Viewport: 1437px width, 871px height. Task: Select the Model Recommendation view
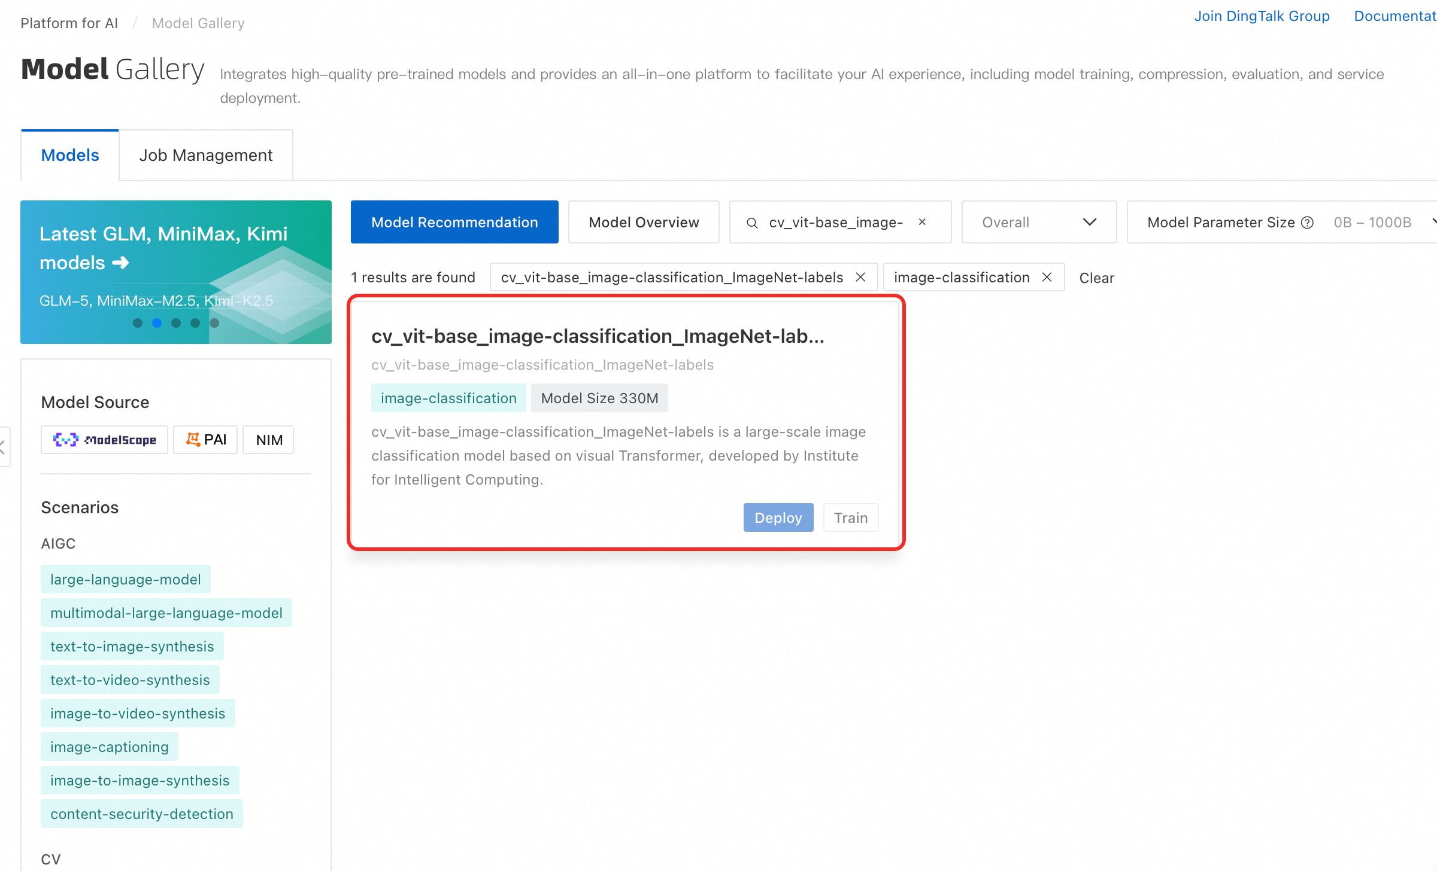[x=454, y=222]
